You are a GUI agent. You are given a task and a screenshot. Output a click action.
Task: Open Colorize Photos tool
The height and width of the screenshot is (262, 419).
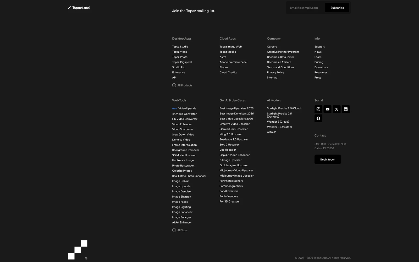coord(182,171)
